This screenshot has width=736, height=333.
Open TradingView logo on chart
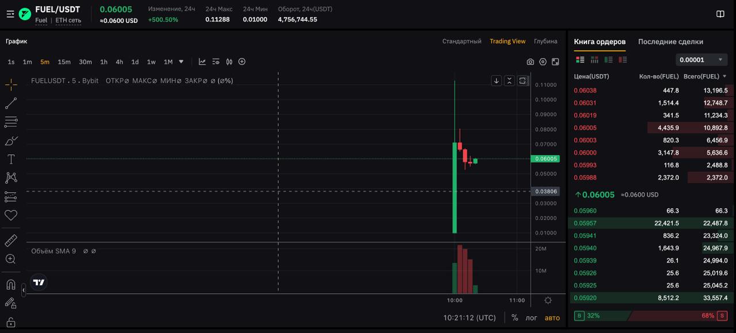pos(39,282)
